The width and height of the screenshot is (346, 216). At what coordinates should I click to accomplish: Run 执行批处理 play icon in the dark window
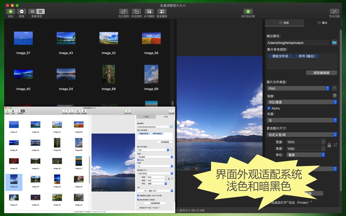point(248,12)
